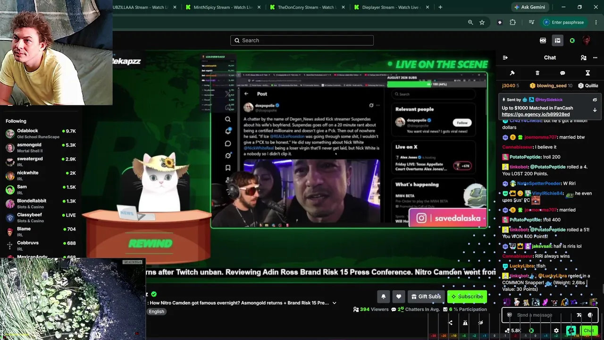This screenshot has width=604, height=340.
Task: Click PotatoPeptide username on the !roll 200 message
Action: click(525, 157)
